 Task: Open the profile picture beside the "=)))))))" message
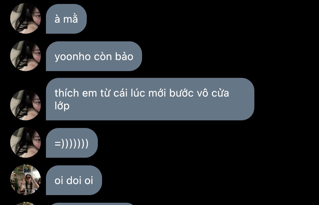tap(26, 142)
